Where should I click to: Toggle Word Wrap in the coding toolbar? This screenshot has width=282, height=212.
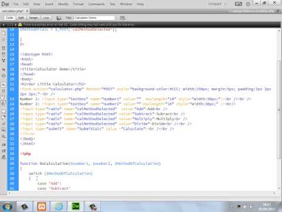click(x=4, y=97)
